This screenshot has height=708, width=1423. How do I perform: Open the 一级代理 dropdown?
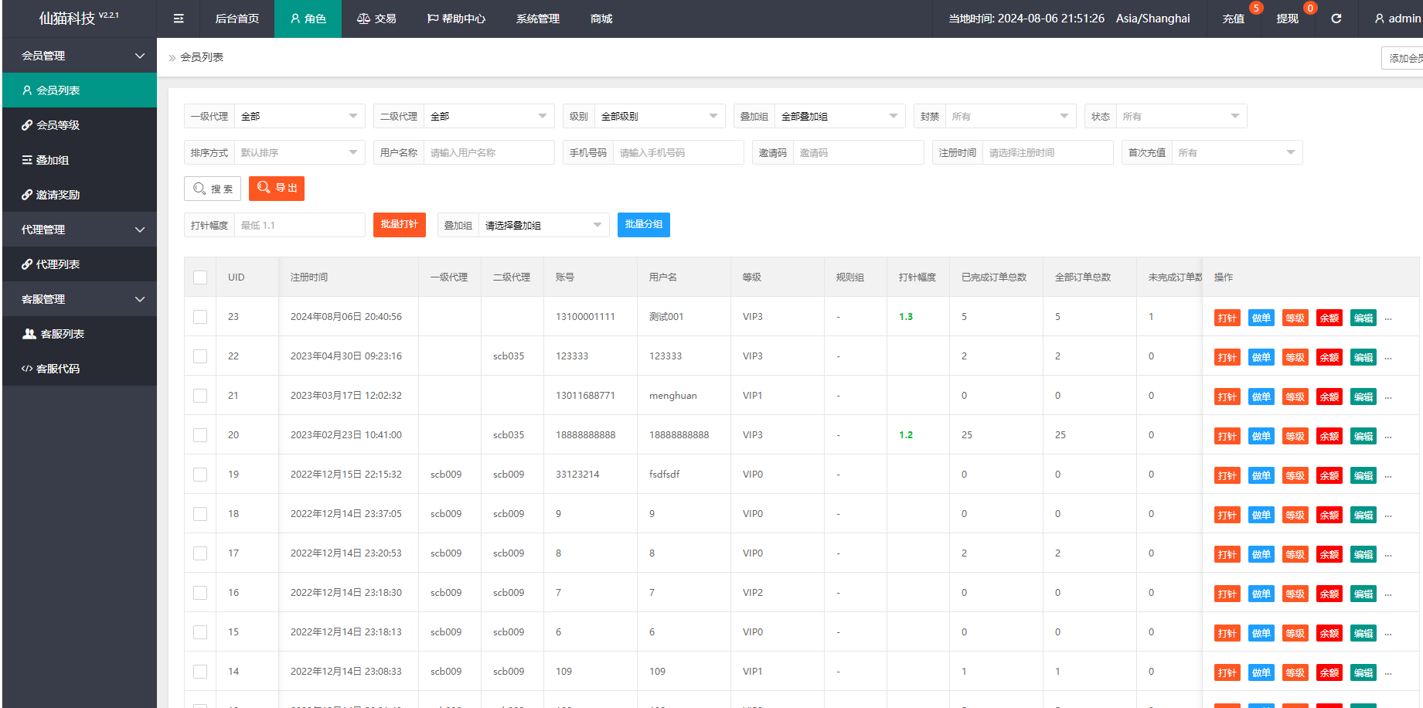[x=300, y=117]
